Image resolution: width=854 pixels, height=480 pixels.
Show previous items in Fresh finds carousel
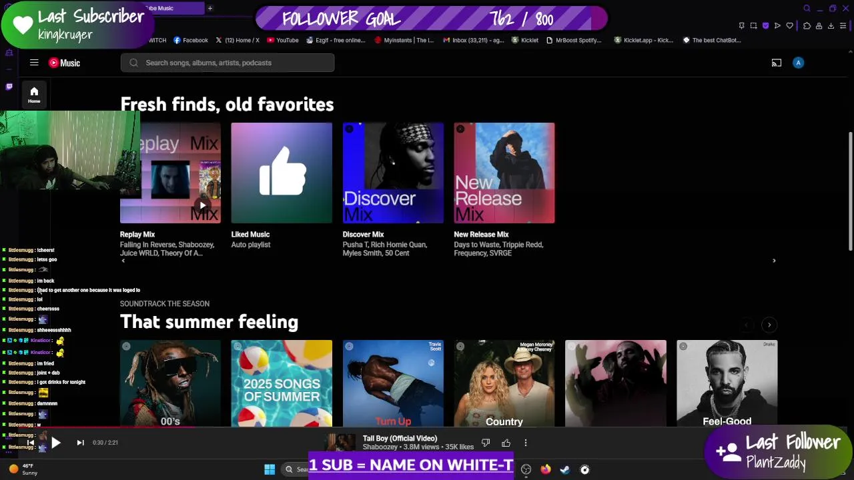[123, 261]
